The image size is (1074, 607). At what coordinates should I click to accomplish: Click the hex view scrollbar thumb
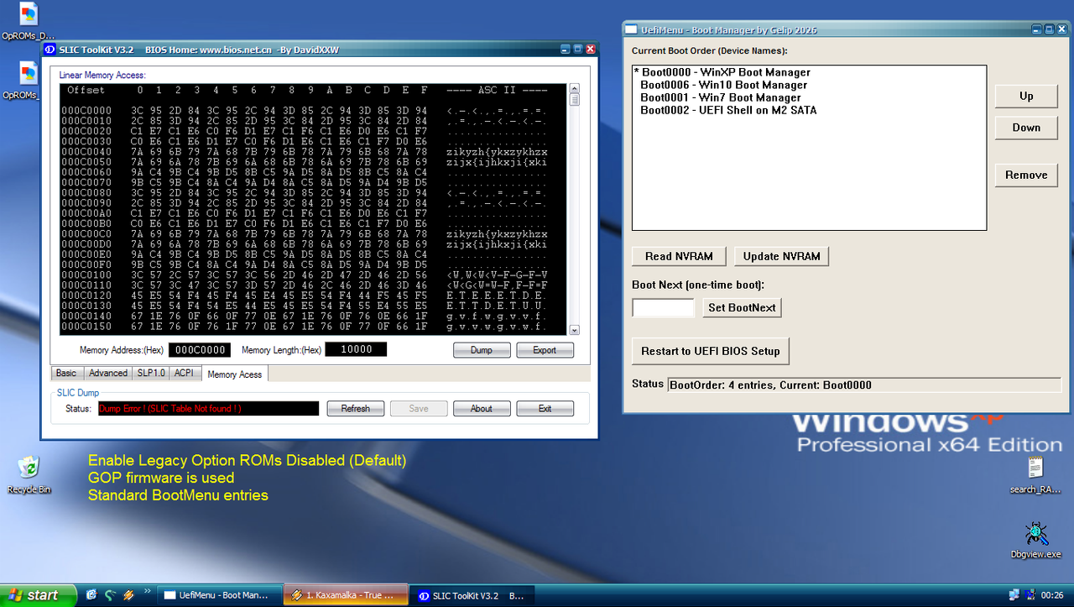(574, 99)
